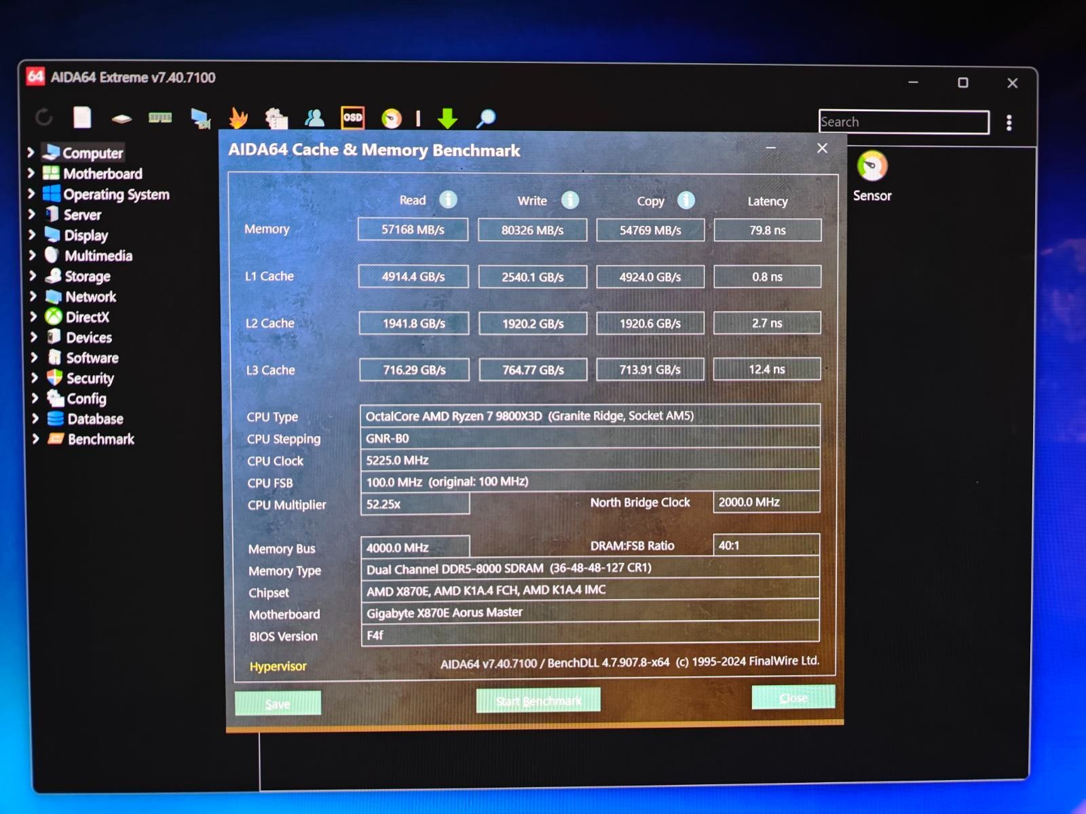1086x814 pixels.
Task: Click L2 Cache write 1920.2 GB/s
Action: pos(533,324)
